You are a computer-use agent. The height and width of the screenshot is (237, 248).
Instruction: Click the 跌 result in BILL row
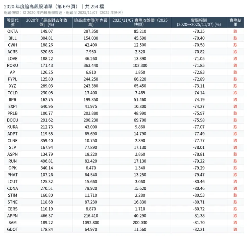235,38
